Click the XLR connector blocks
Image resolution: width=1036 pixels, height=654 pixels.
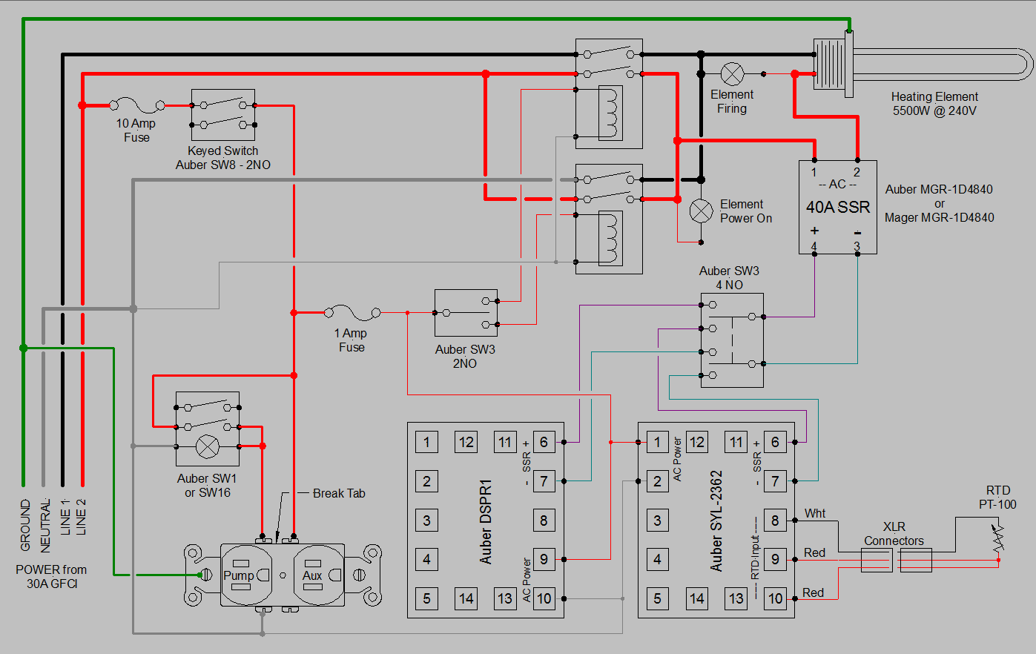pyautogui.click(x=897, y=560)
